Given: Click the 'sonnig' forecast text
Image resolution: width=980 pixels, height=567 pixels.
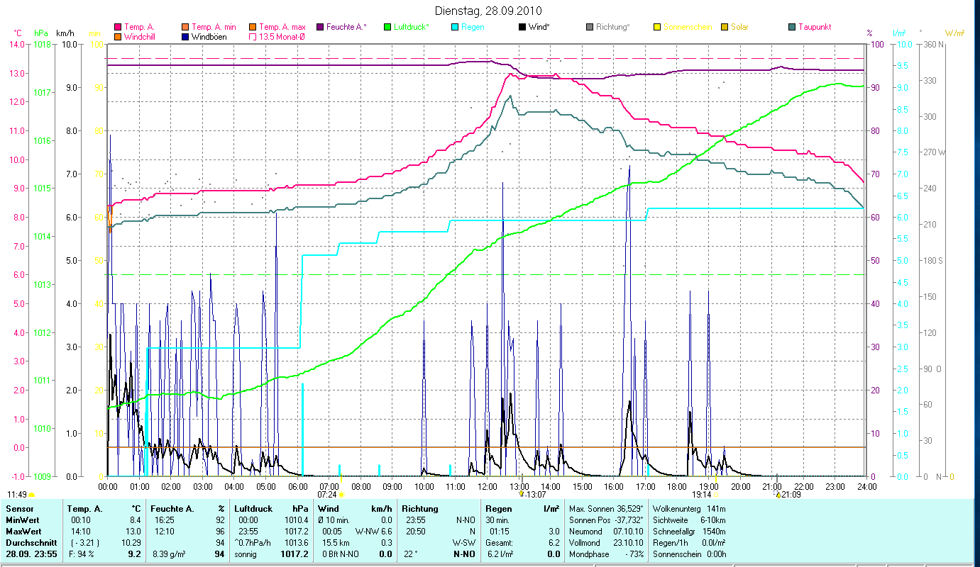Looking at the screenshot, I should pos(247,554).
